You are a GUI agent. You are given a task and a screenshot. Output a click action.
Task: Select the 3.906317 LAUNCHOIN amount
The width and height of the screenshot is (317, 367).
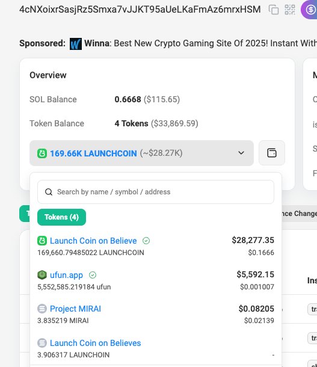(73, 355)
